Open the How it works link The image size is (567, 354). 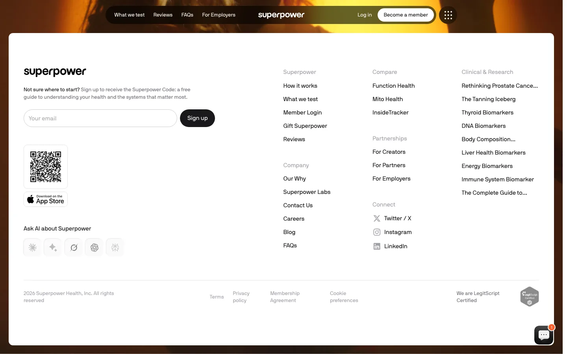300,86
